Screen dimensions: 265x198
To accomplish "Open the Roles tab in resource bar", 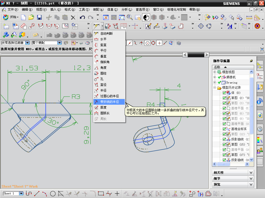I will (260, 150).
